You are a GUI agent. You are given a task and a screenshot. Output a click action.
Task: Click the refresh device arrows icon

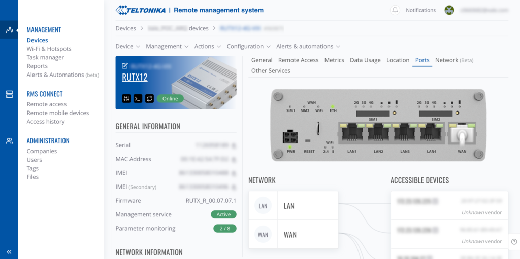click(150, 98)
